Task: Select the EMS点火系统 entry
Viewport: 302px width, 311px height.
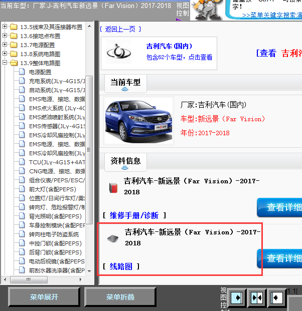Action: (x=57, y=108)
